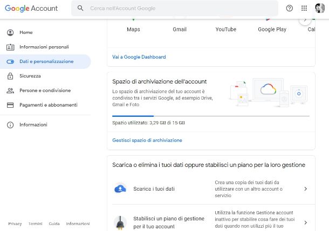Advance the services carousel with the next arrow
The image size is (329, 231).
(x=305, y=20)
